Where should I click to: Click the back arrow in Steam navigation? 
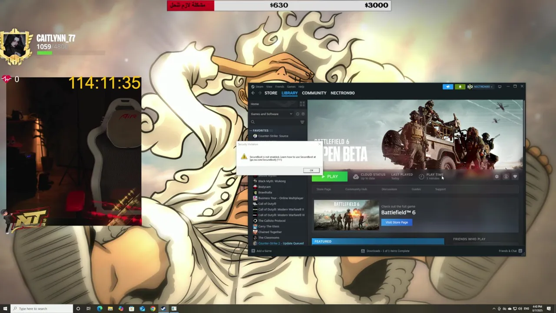[253, 93]
